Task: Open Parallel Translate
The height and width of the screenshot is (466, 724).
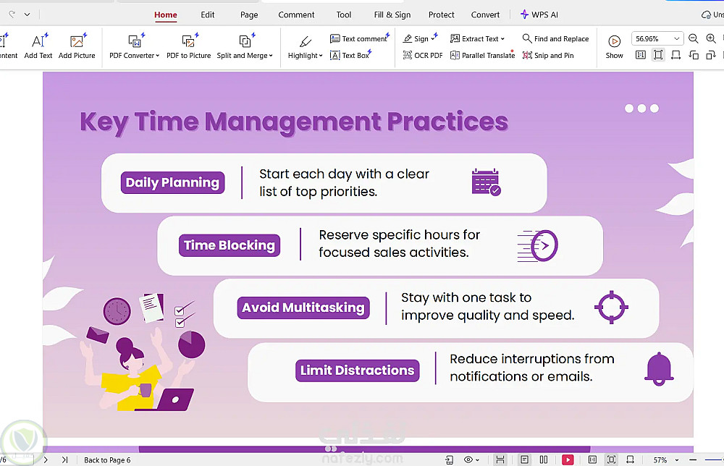Action: point(482,56)
